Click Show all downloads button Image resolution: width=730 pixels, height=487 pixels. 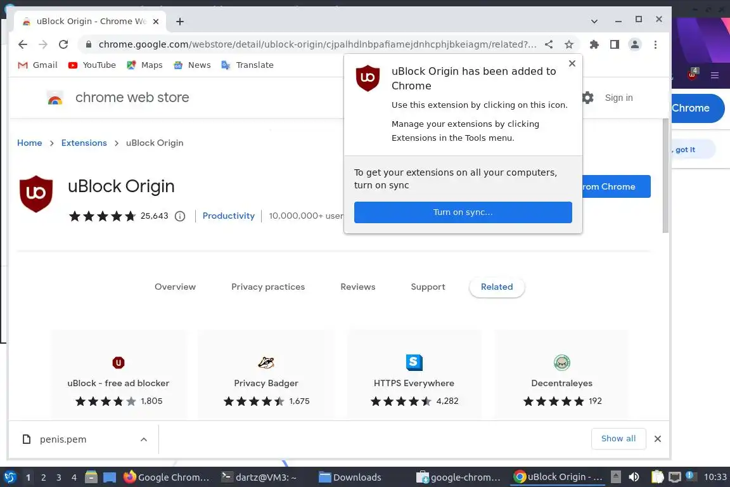tap(618, 439)
